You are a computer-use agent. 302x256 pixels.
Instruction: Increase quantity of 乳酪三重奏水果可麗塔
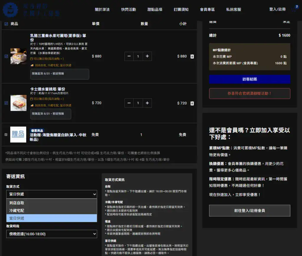[147, 56]
